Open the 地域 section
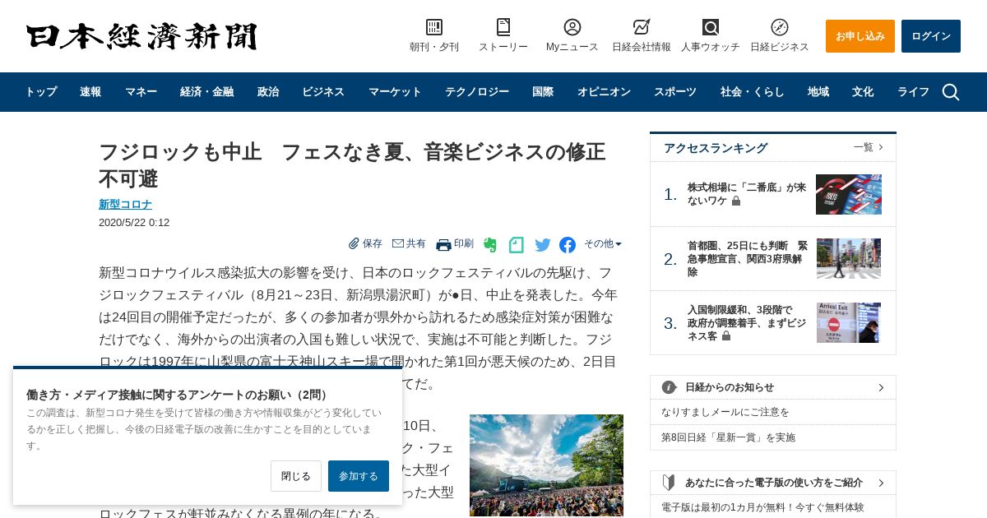The width and height of the screenshot is (987, 518). point(818,92)
